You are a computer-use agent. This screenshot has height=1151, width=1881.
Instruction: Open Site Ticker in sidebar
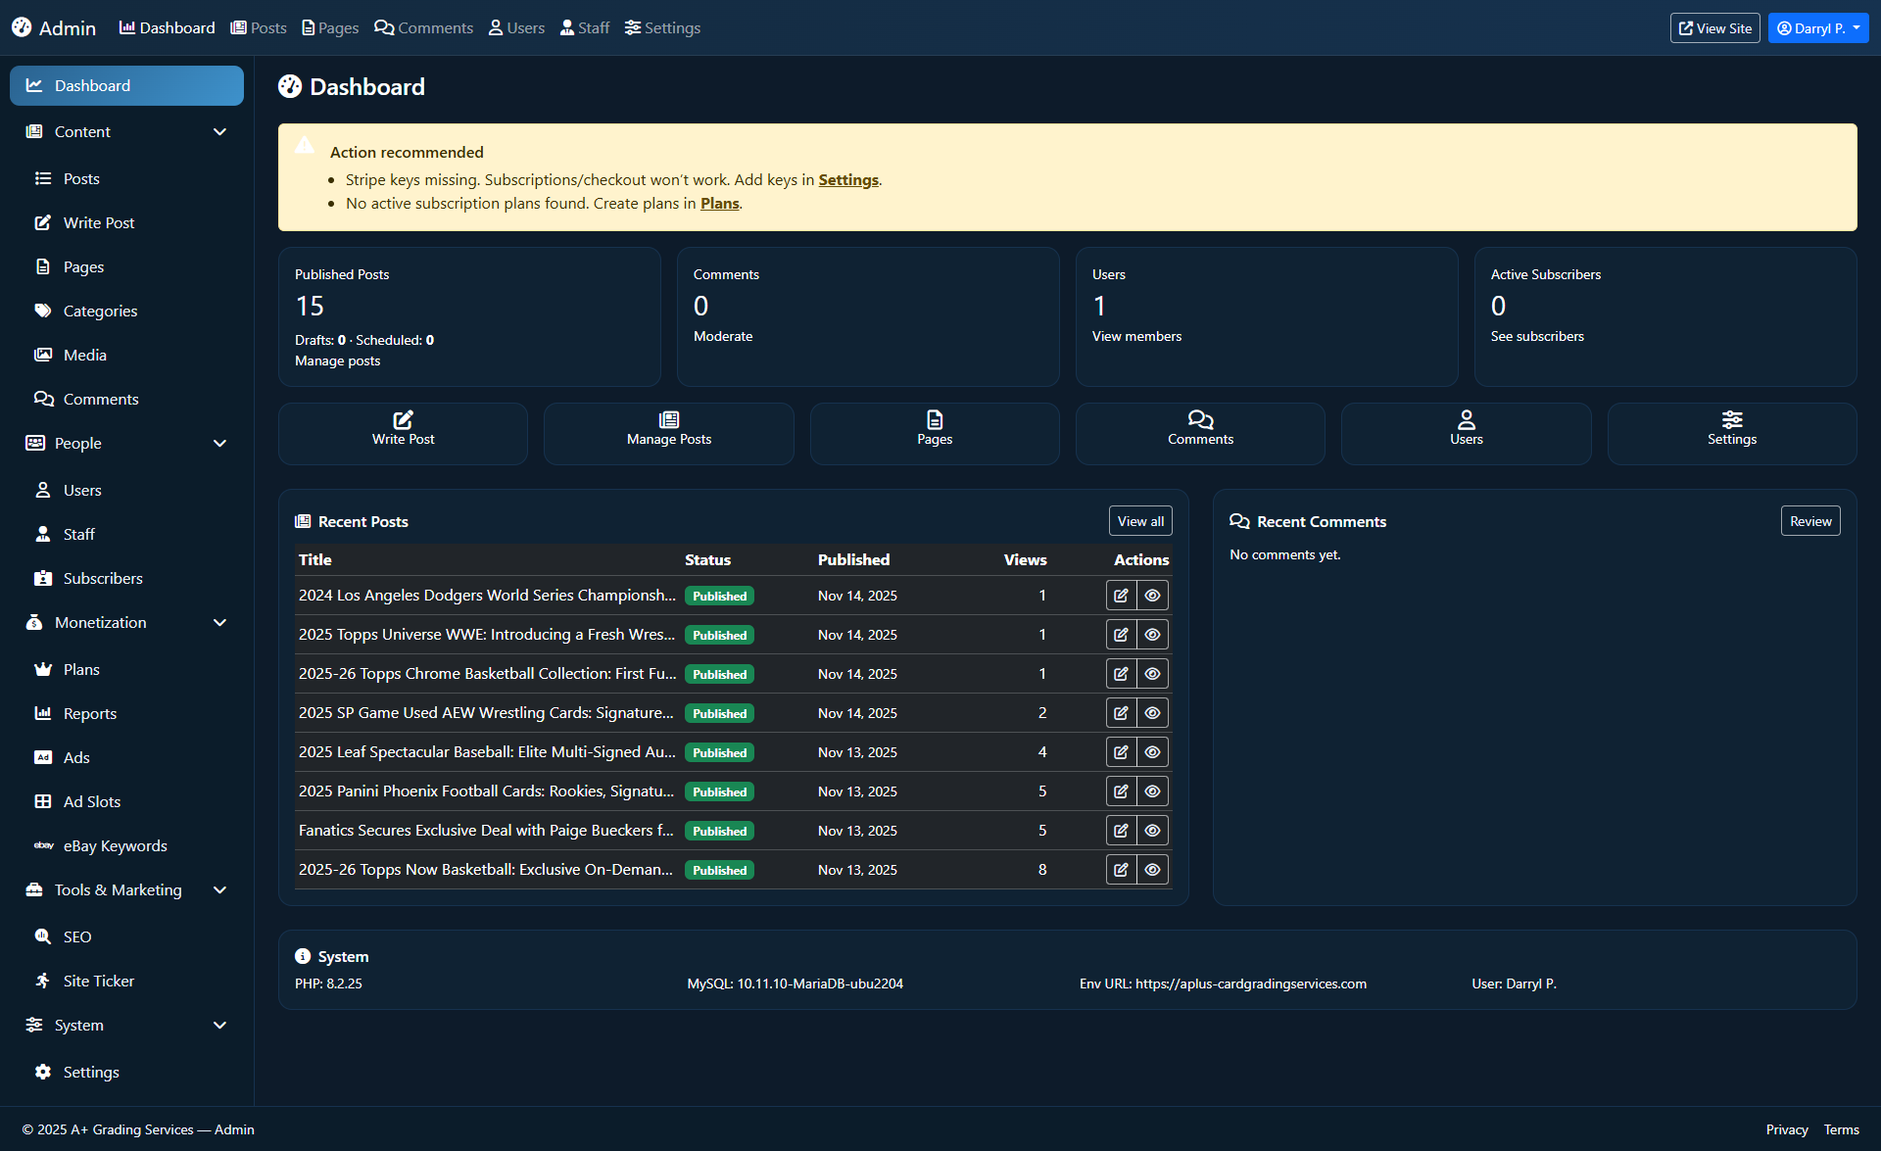point(98,981)
